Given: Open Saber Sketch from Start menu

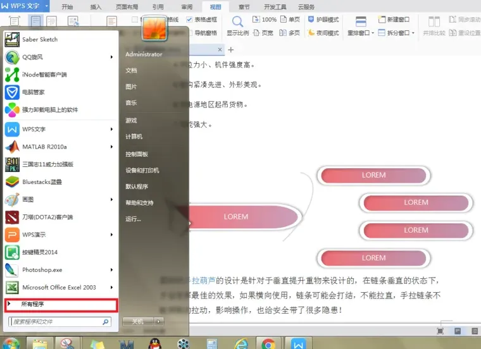Looking at the screenshot, I should point(61,40).
